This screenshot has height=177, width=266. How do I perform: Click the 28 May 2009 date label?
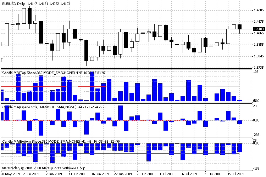(x=10, y=174)
